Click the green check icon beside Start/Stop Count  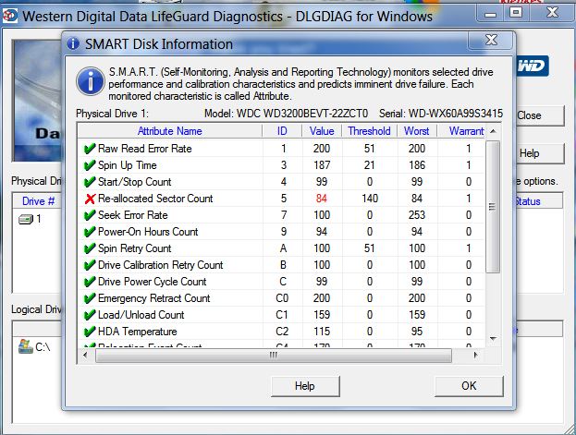click(90, 182)
